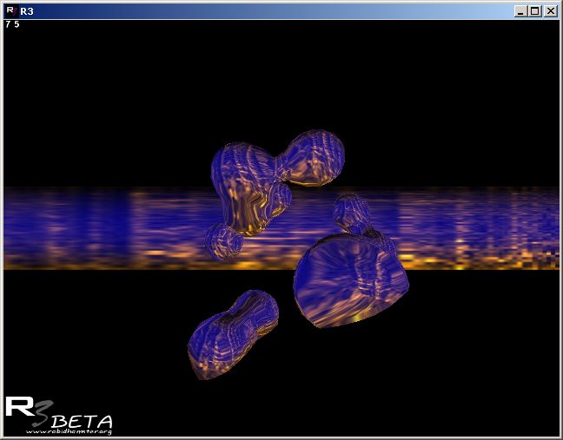Screen dimensions: 563x440
Task: Click the small blob above the largest blob
Action: 352,212
